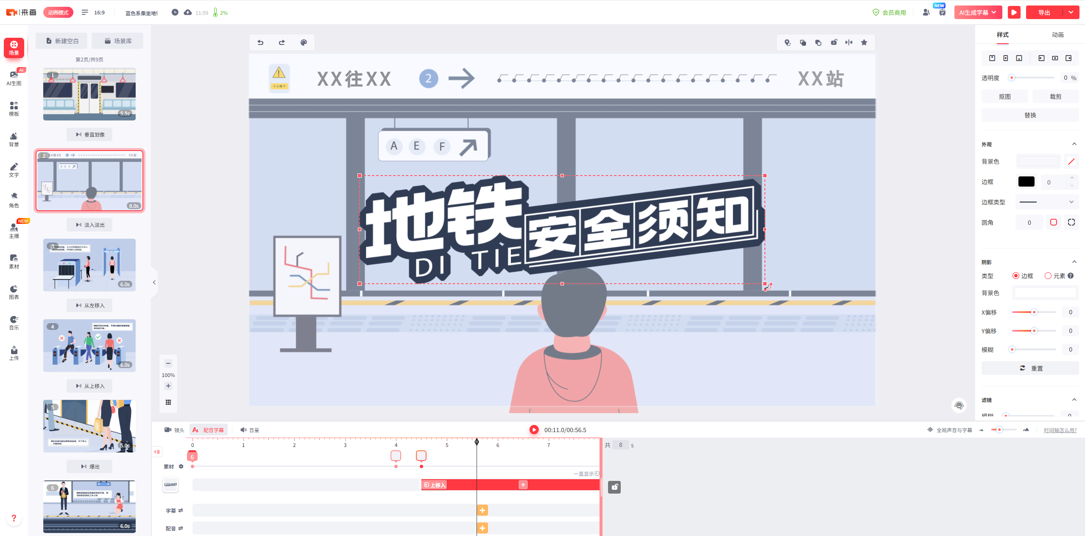Select scene 3 thumbnail with security scanner
This screenshot has height=536, width=1085.
point(89,265)
